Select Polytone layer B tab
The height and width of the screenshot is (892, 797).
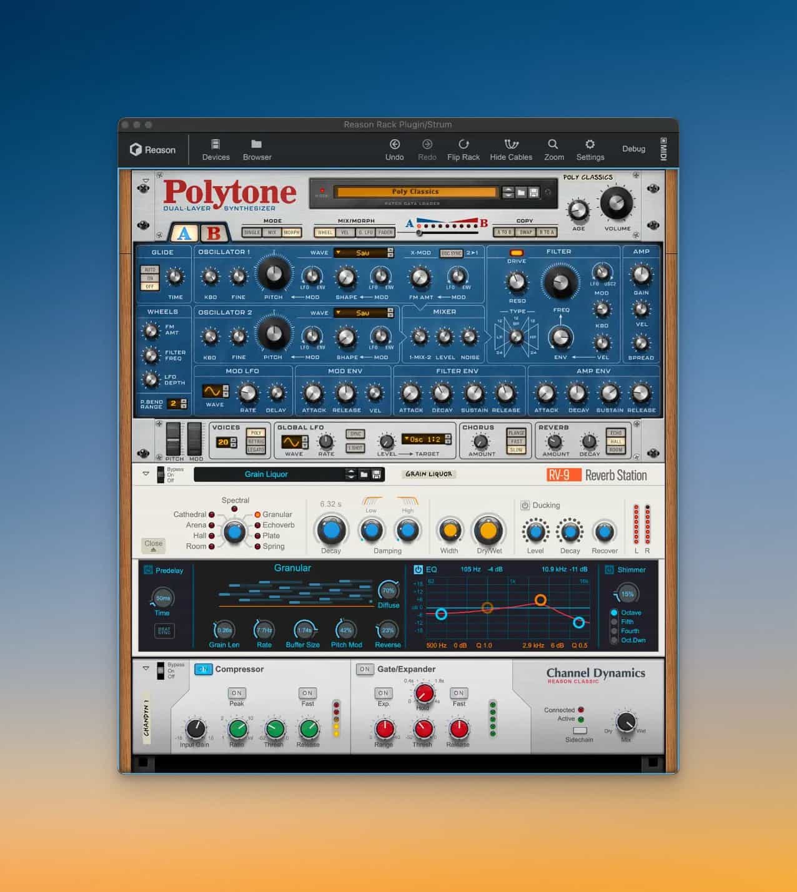point(214,233)
